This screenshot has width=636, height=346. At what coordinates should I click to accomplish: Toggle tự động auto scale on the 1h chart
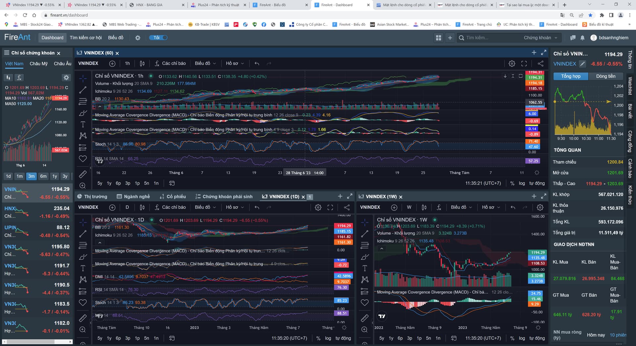tap(537, 183)
